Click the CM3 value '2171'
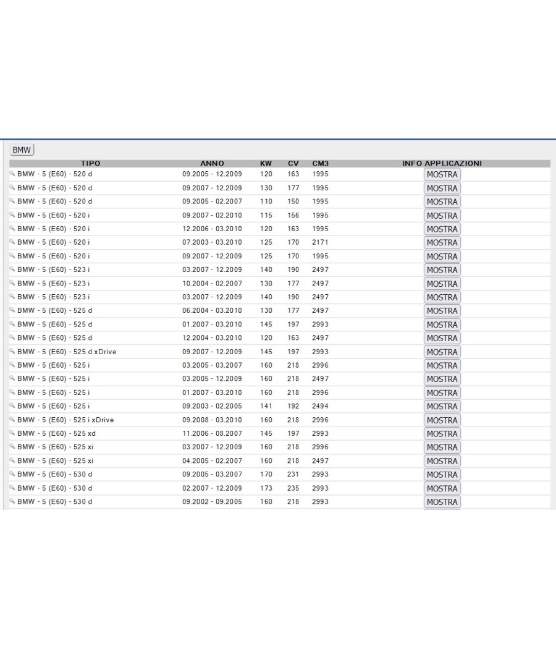The image size is (556, 649). 320,242
